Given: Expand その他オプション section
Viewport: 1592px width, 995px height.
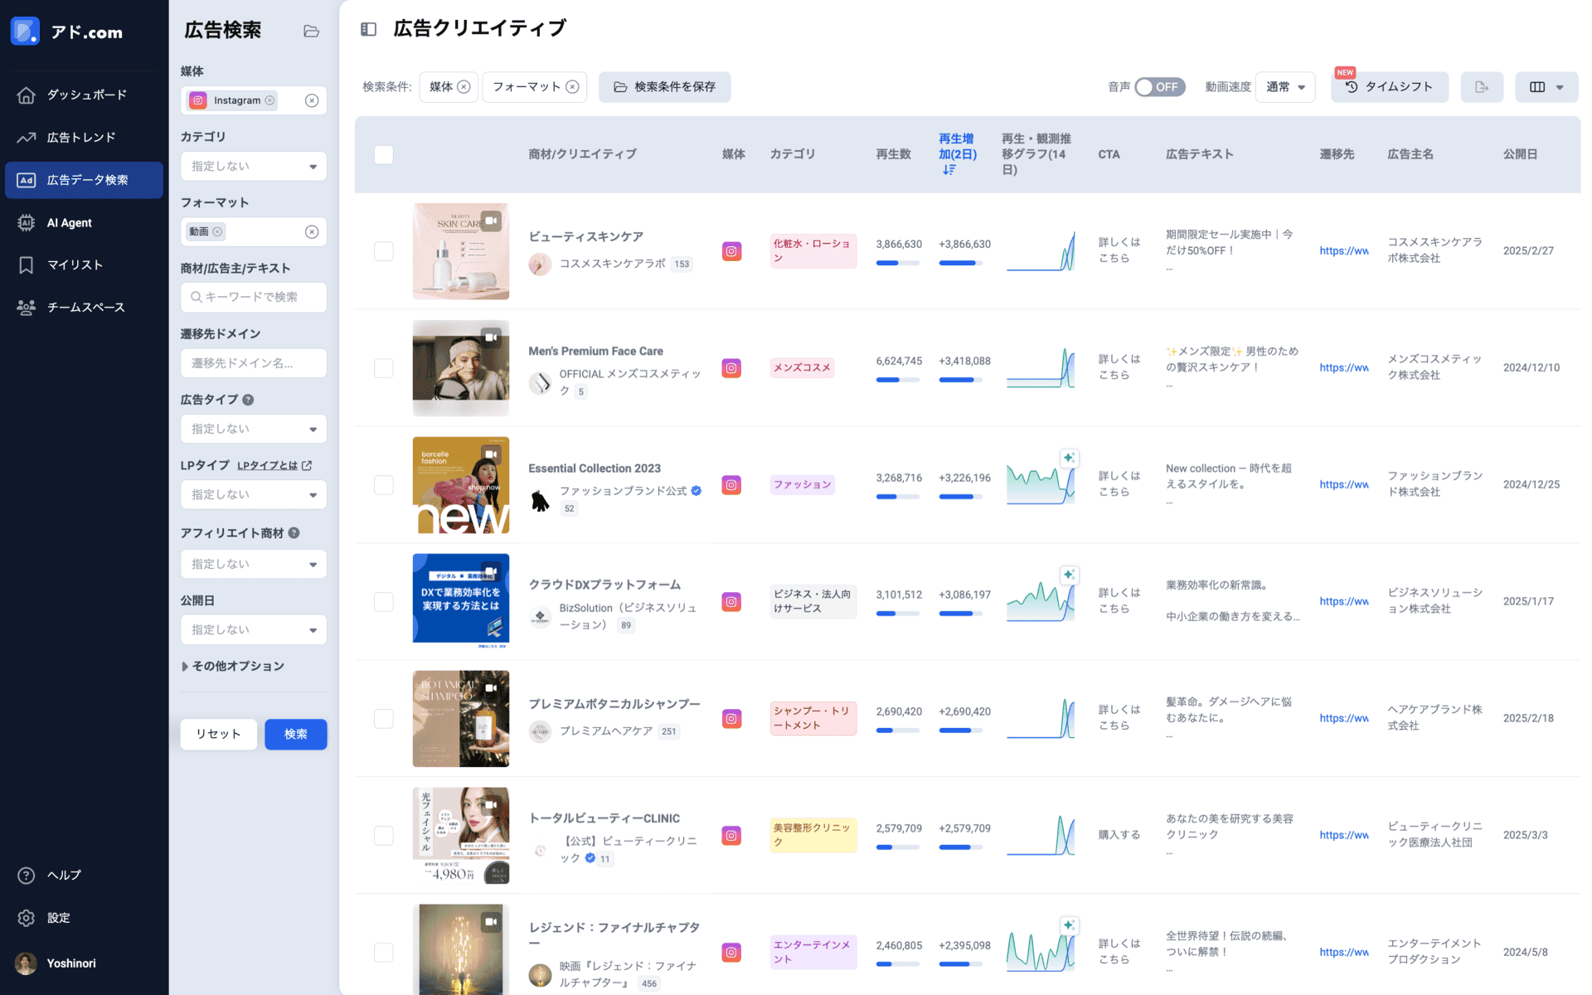Looking at the screenshot, I should [235, 666].
